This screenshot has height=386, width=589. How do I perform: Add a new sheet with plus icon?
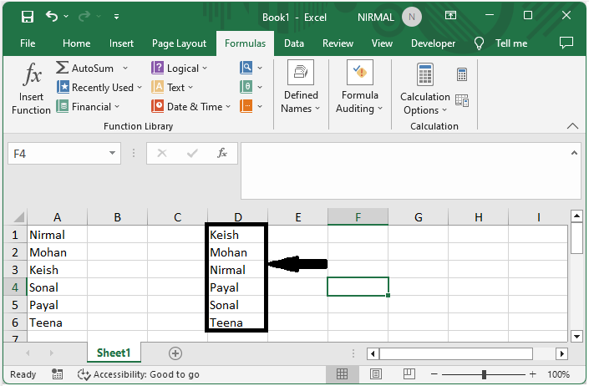pos(175,353)
